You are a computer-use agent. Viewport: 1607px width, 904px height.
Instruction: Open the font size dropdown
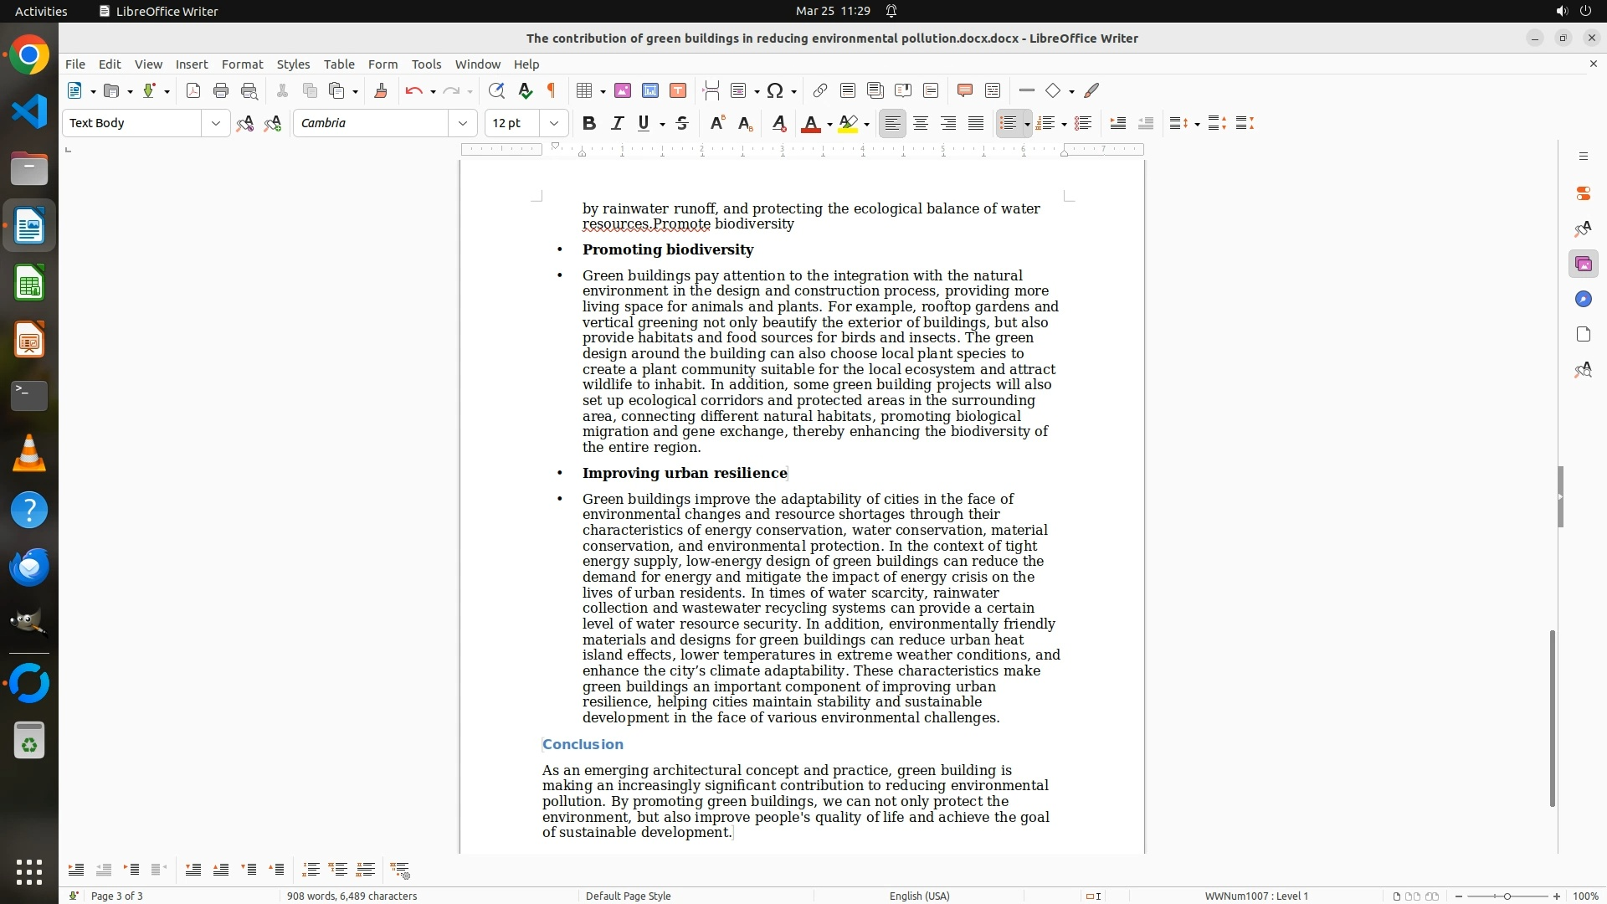[553, 123]
